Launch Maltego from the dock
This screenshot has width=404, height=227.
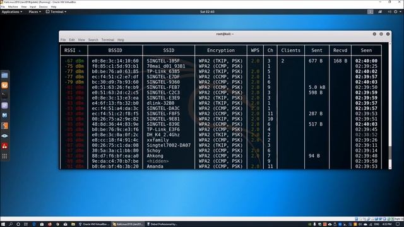point(4,115)
